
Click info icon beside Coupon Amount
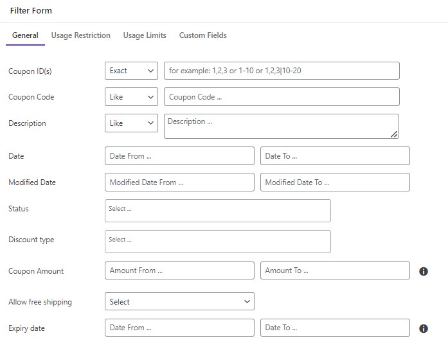424,271
